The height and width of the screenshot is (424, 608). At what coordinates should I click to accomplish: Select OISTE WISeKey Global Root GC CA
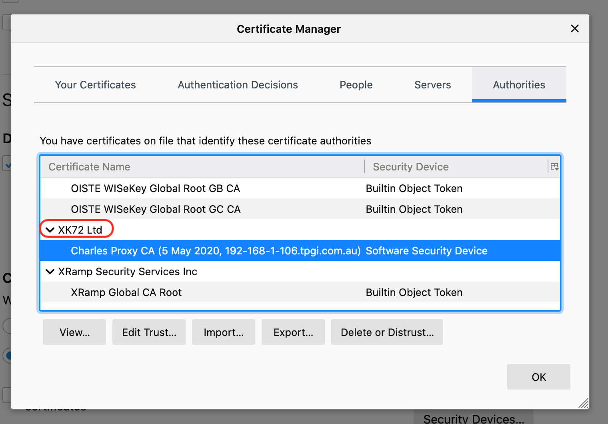[x=156, y=209]
